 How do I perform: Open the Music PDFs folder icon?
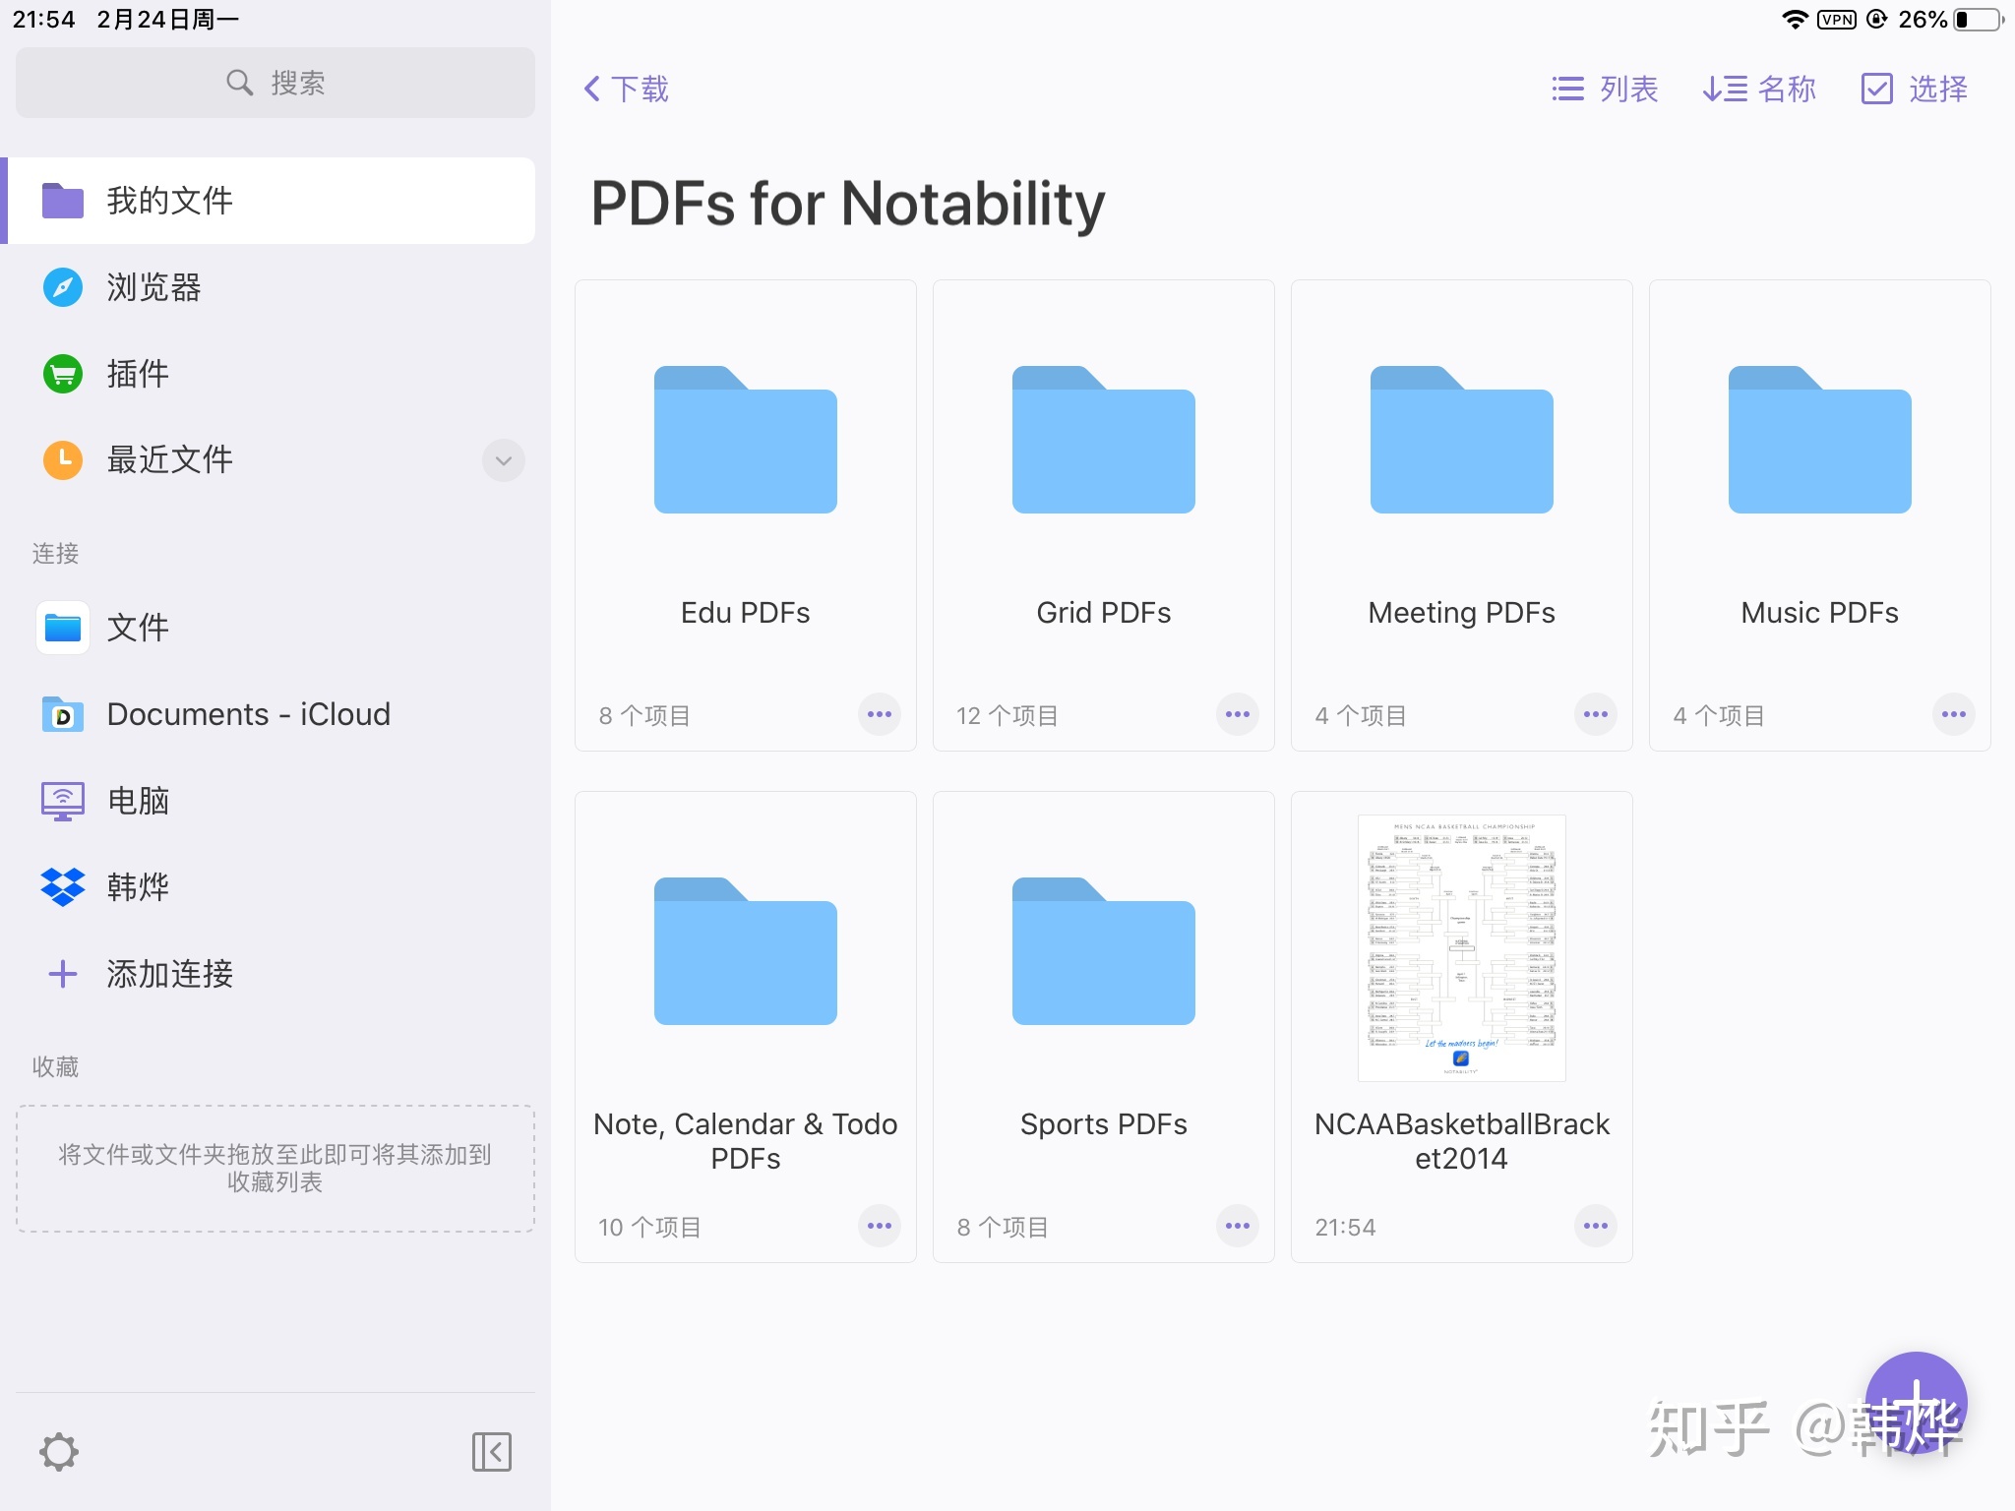click(1820, 440)
